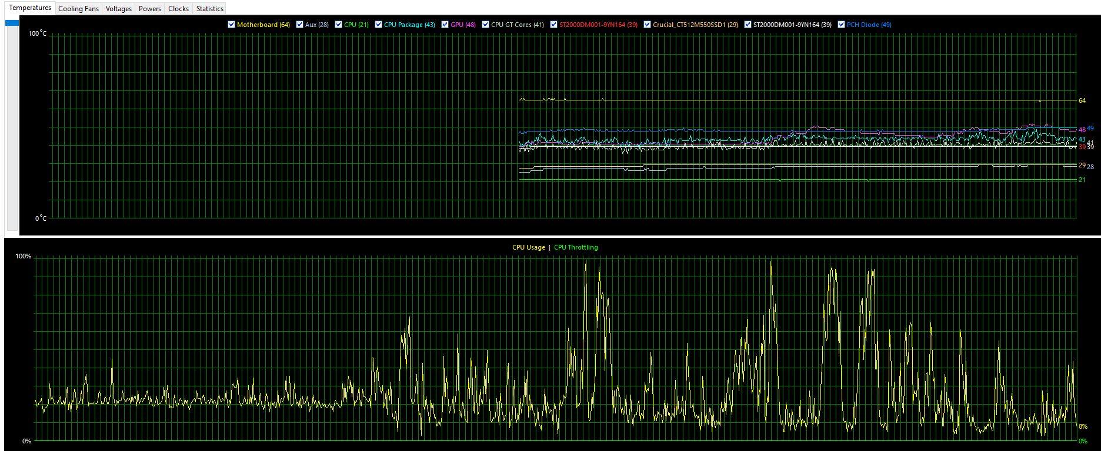Disable the PCH Diode checkbox
Screen dimensions: 1101x451
point(842,25)
